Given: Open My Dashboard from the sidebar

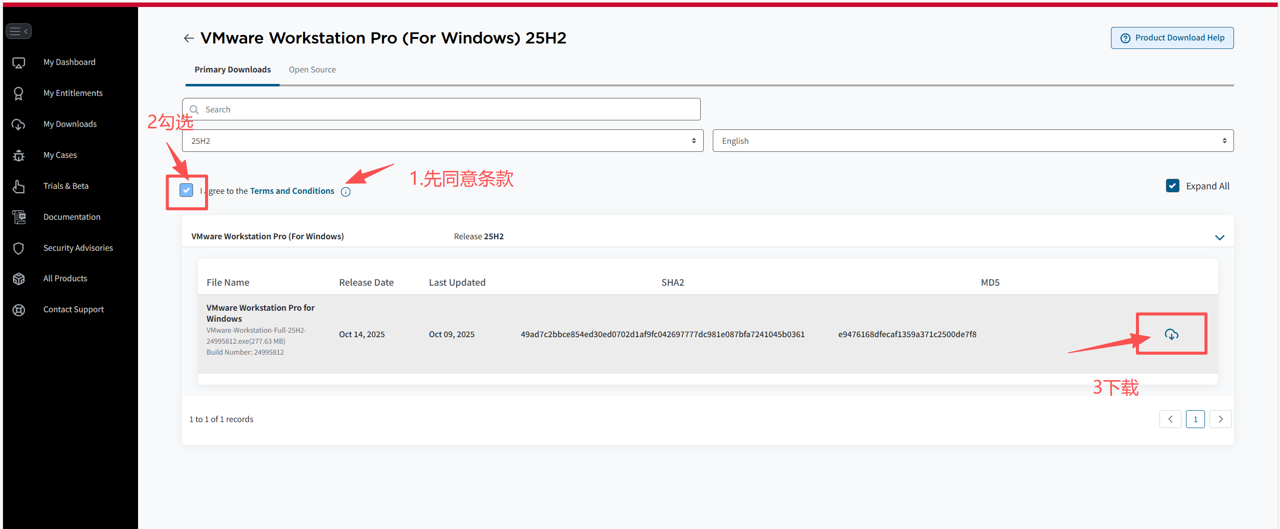Looking at the screenshot, I should tap(70, 62).
